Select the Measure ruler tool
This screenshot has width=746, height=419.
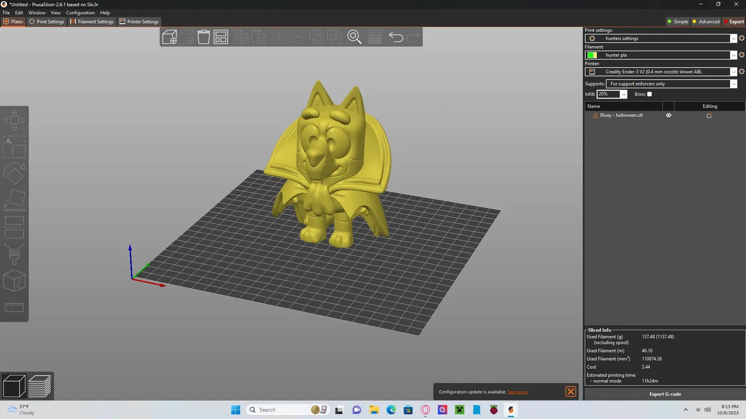pyautogui.click(x=14, y=307)
